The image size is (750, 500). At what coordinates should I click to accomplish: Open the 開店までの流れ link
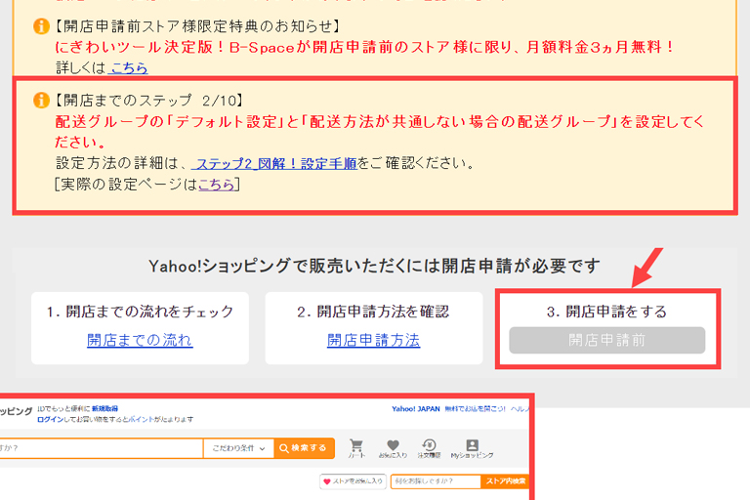click(140, 340)
